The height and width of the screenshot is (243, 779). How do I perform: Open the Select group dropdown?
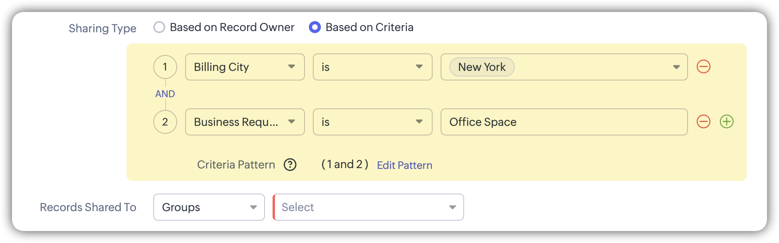[368, 207]
